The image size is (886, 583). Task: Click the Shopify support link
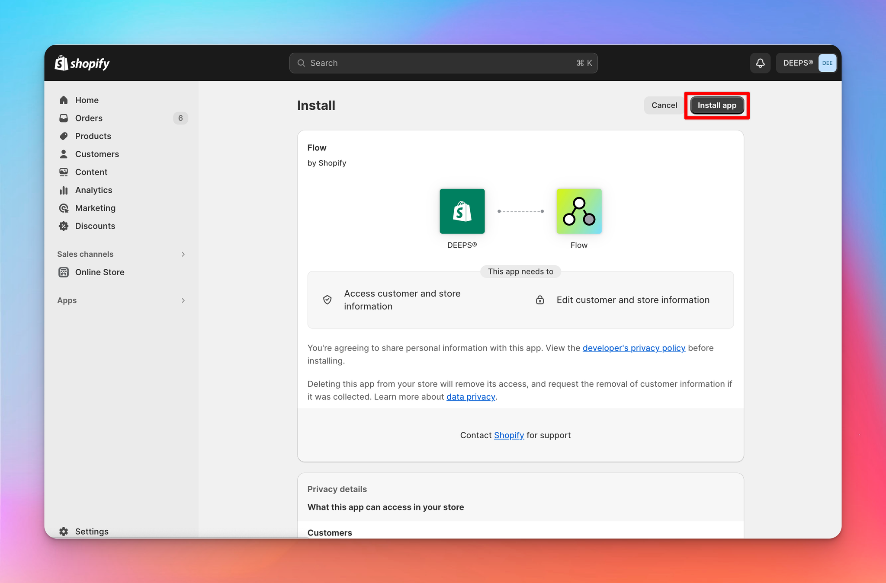(x=509, y=435)
